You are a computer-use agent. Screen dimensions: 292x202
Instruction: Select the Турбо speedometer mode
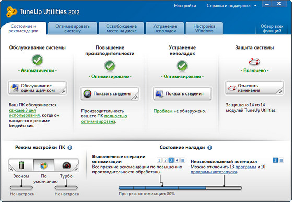(66, 165)
